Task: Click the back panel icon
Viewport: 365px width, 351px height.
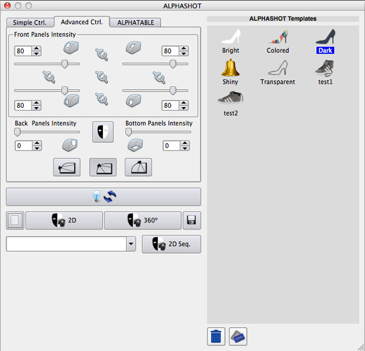Action: click(x=70, y=145)
